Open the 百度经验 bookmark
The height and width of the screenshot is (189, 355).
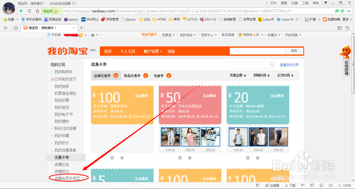point(53,19)
